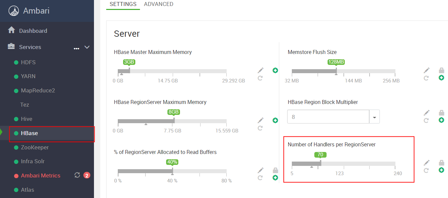
Task: Open the Dashboard home icon
Action: coord(12,30)
